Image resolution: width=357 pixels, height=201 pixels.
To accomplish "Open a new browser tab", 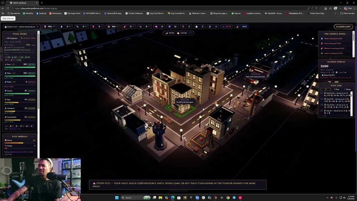I will coord(42,3).
